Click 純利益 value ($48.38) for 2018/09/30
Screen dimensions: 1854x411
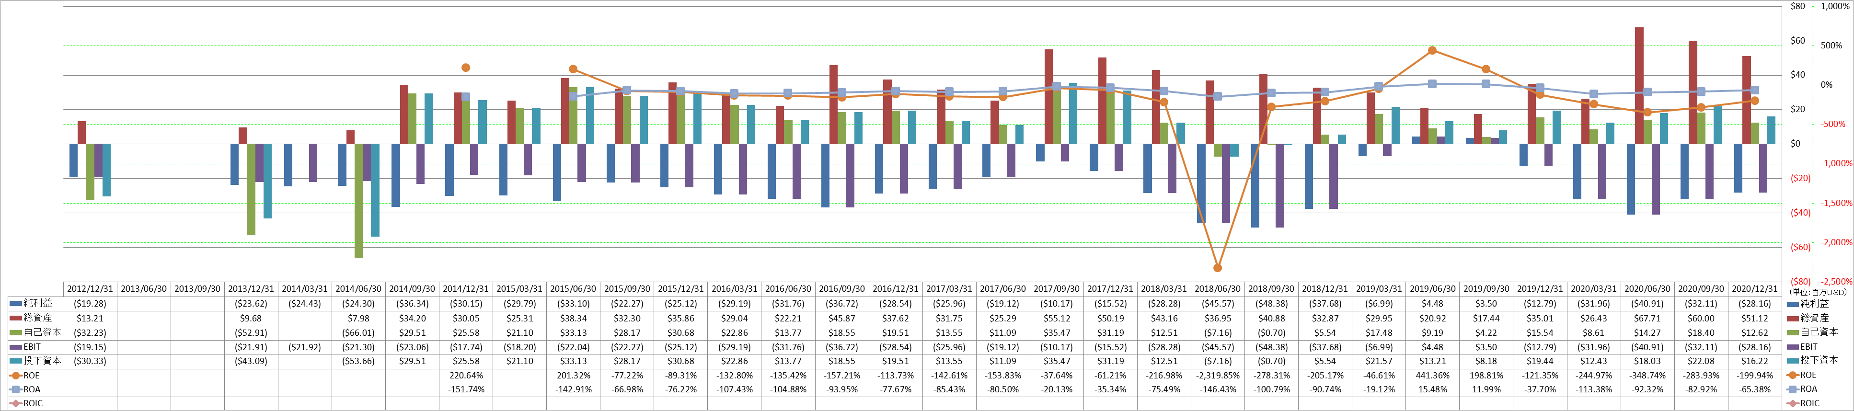[x=1272, y=304]
